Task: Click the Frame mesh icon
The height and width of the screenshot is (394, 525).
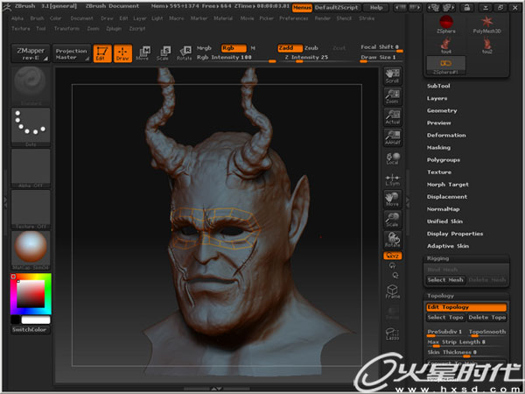Action: click(392, 292)
